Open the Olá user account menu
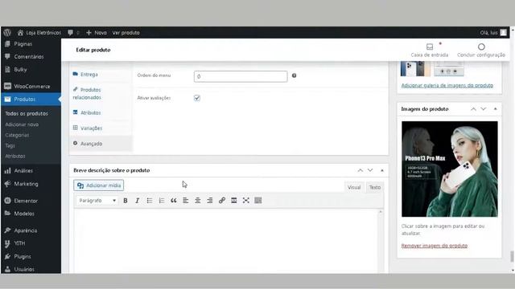 click(x=493, y=33)
